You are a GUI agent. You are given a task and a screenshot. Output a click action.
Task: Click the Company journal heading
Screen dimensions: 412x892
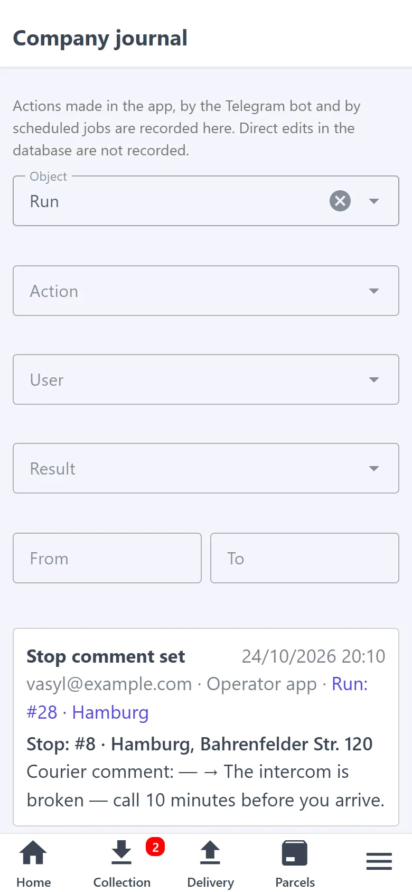[100, 38]
